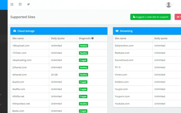The height and width of the screenshot is (113, 181).
Task: Click Healthy badge for 4shared.com
Action: [x=83, y=75]
